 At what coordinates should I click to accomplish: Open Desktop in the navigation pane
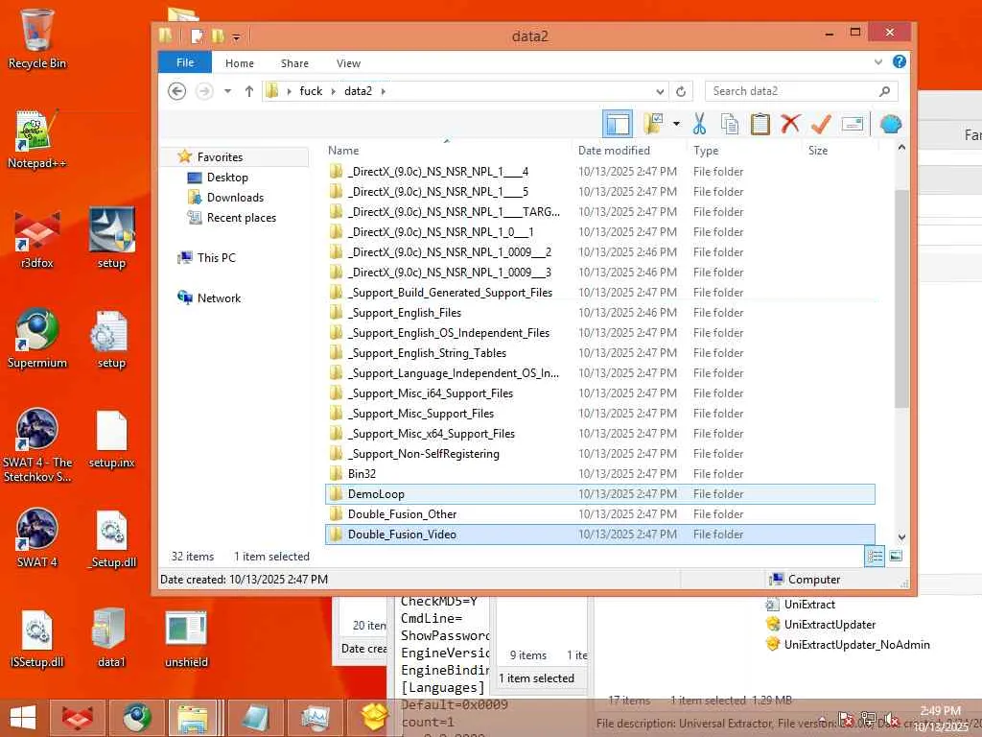point(227,178)
